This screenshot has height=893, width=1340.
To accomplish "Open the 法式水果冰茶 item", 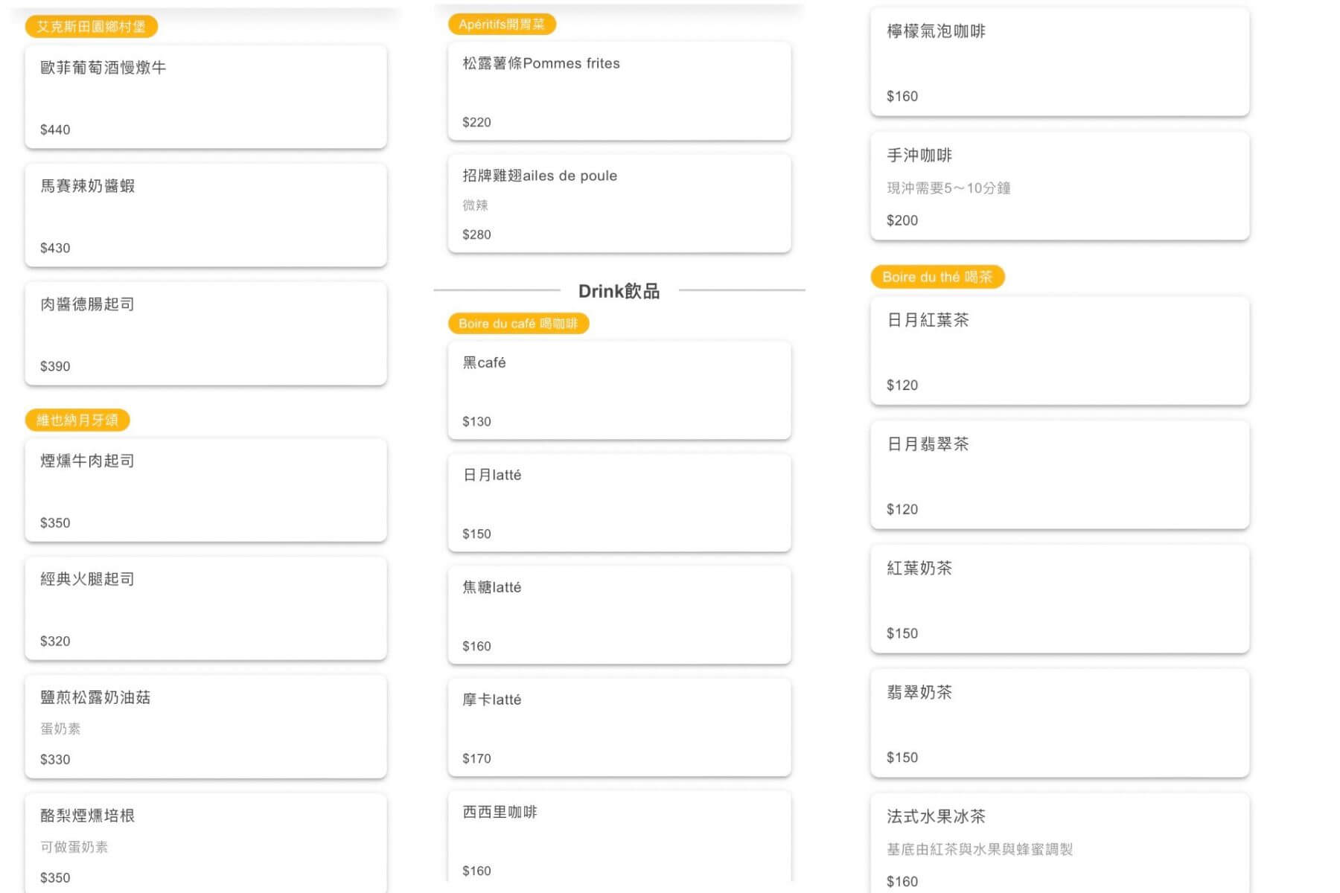I will pos(1060,843).
